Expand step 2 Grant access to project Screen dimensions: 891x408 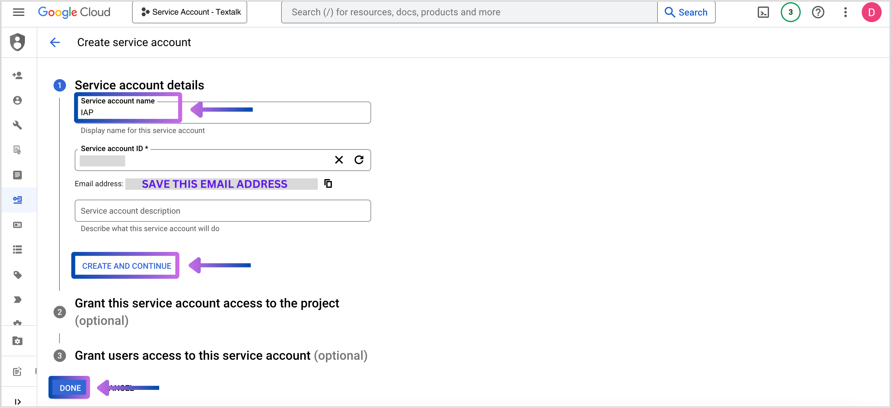point(206,303)
